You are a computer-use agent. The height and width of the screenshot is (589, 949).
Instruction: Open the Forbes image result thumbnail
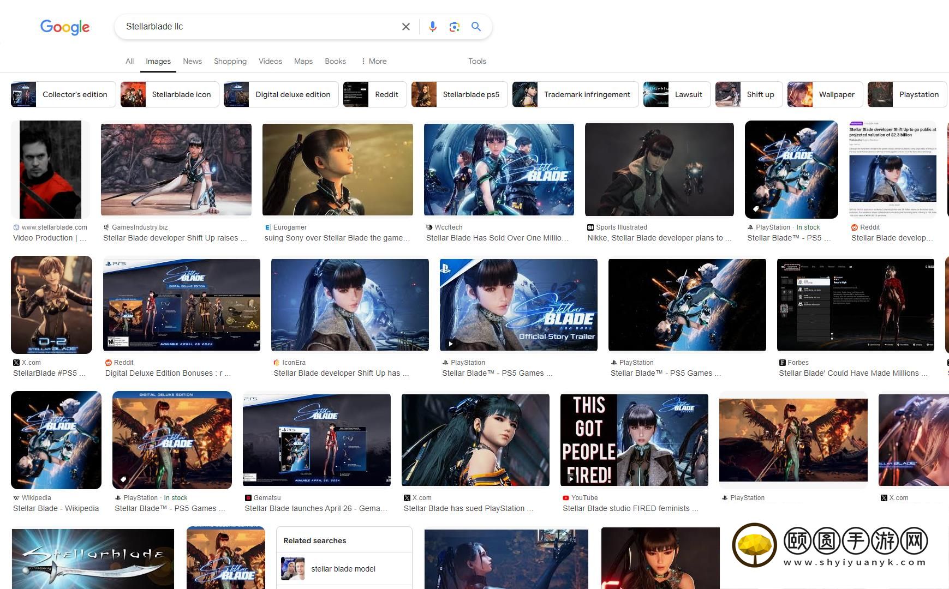856,305
